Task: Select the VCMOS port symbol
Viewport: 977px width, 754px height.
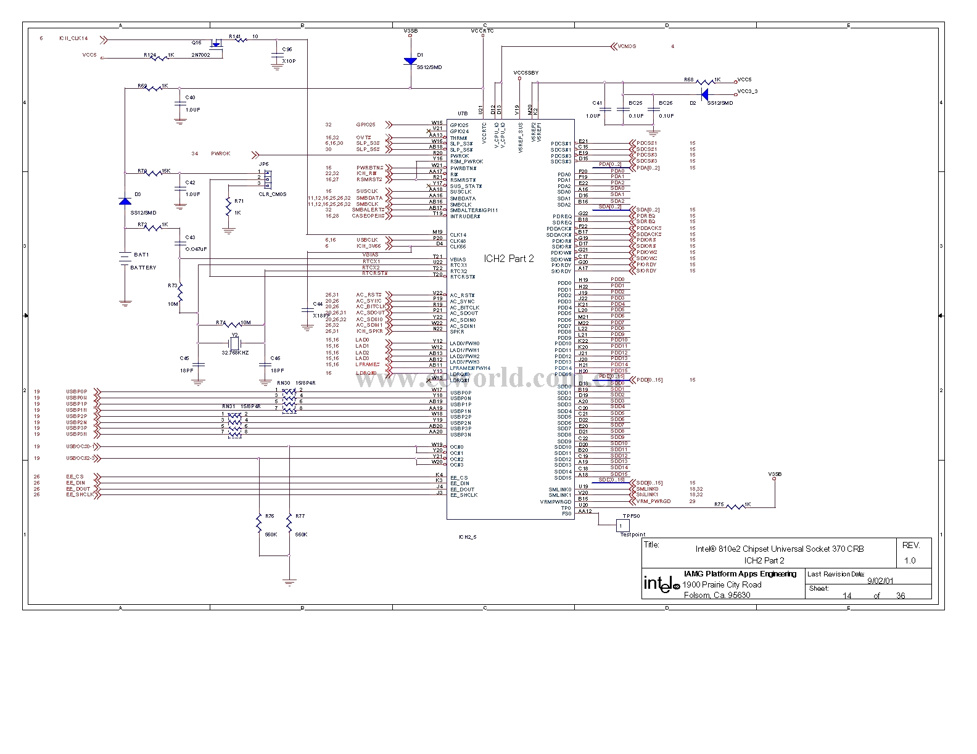Action: (614, 46)
